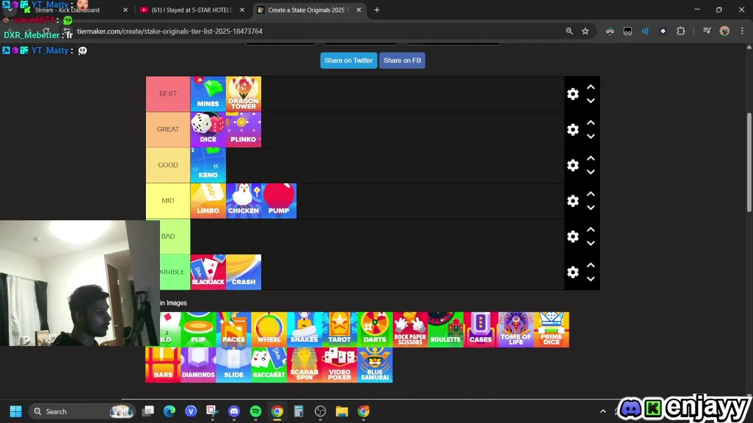Open a new browser tab
Screen dimensions: 753x423
coord(376,10)
